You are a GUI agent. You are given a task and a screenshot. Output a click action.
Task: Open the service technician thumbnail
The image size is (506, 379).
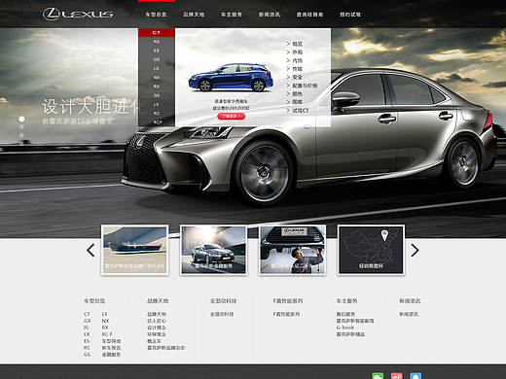tap(292, 250)
